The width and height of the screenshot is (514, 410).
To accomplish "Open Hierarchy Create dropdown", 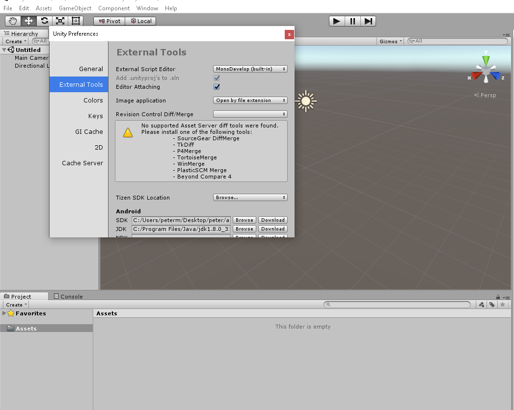I will pos(16,41).
